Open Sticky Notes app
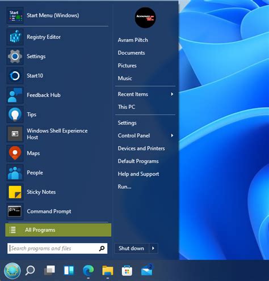Viewport: 269px width, 281px height. click(x=57, y=192)
